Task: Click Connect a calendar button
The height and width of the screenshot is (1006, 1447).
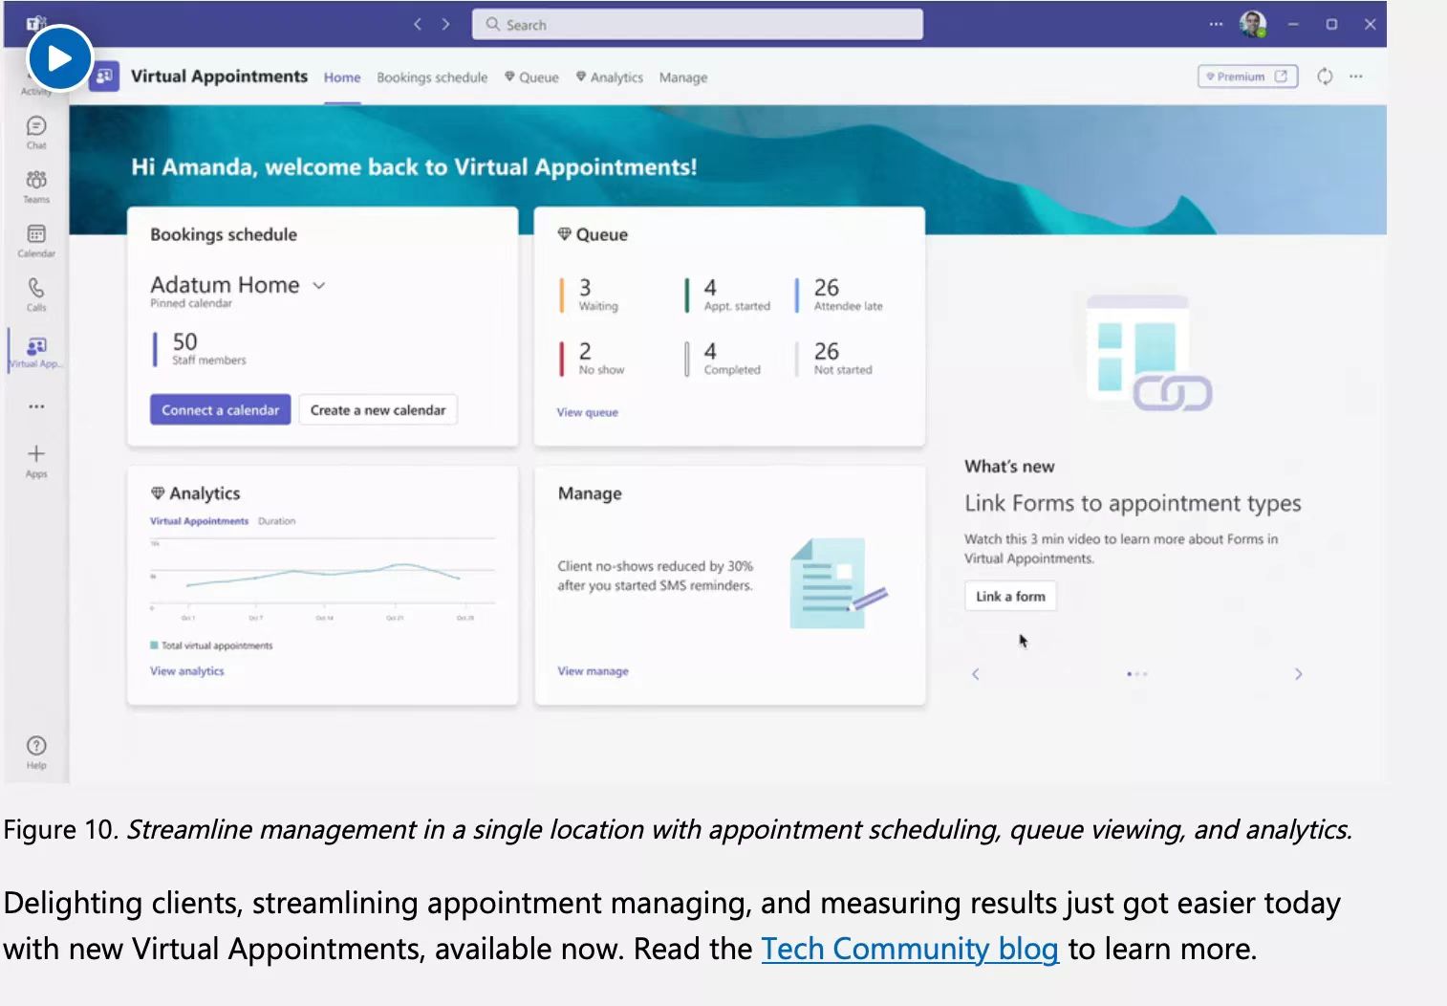Action: click(220, 409)
